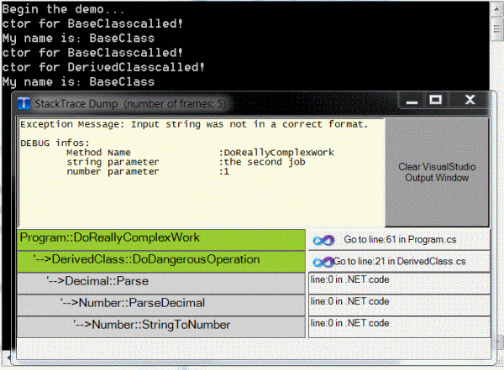Select the Number::ParseDecimal stack frame

coord(161,302)
